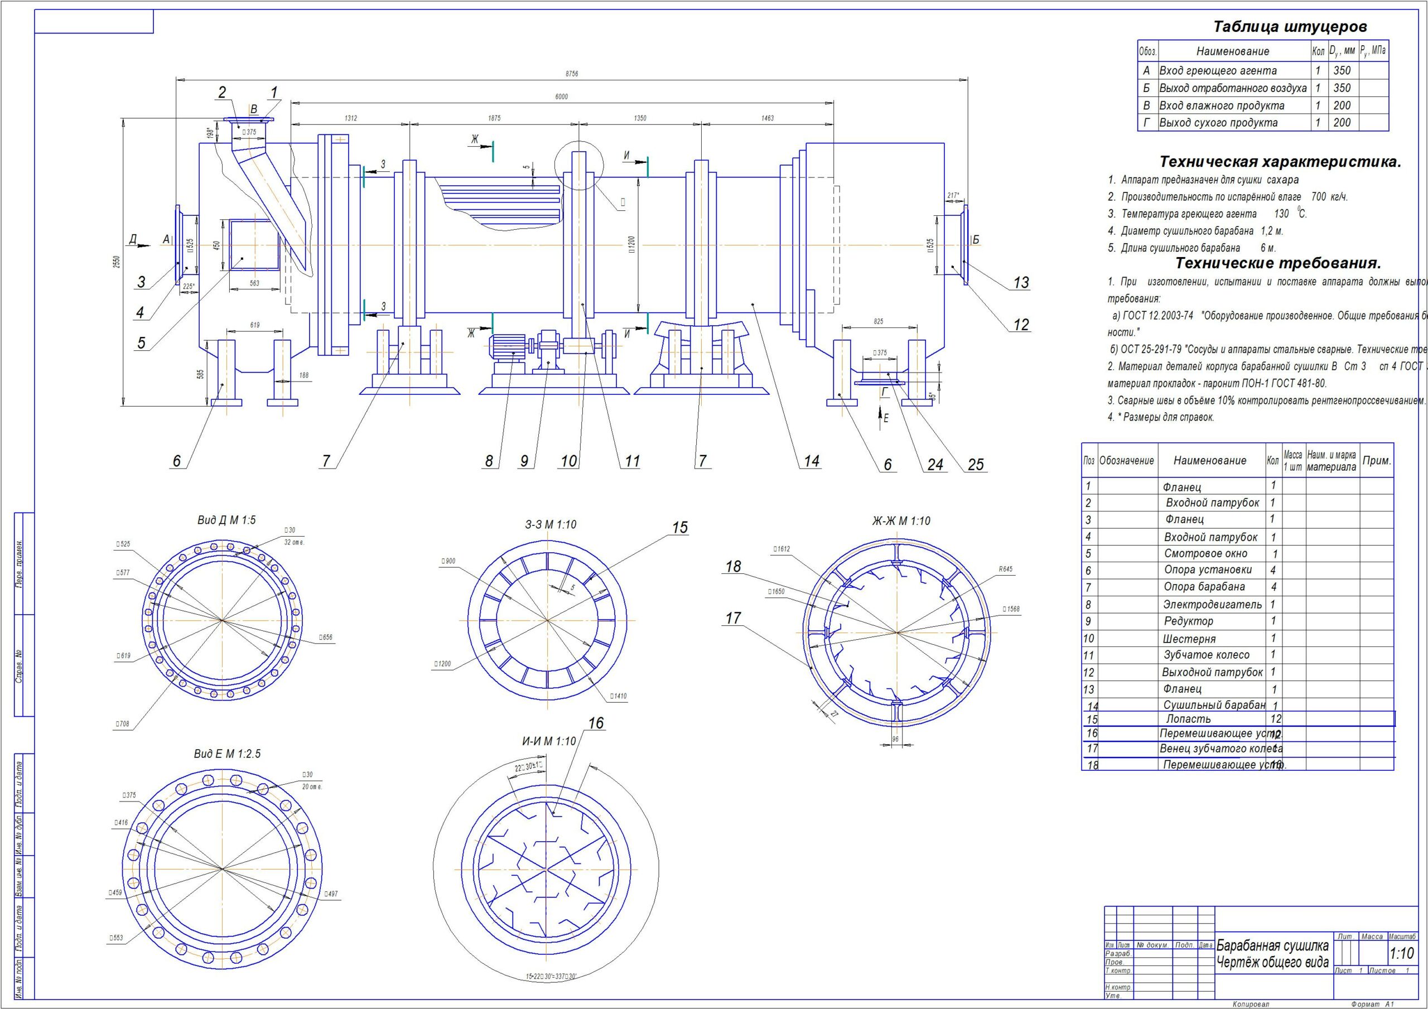Click position callout number '14' below the drum
This screenshot has height=1009, width=1428.
(x=812, y=461)
